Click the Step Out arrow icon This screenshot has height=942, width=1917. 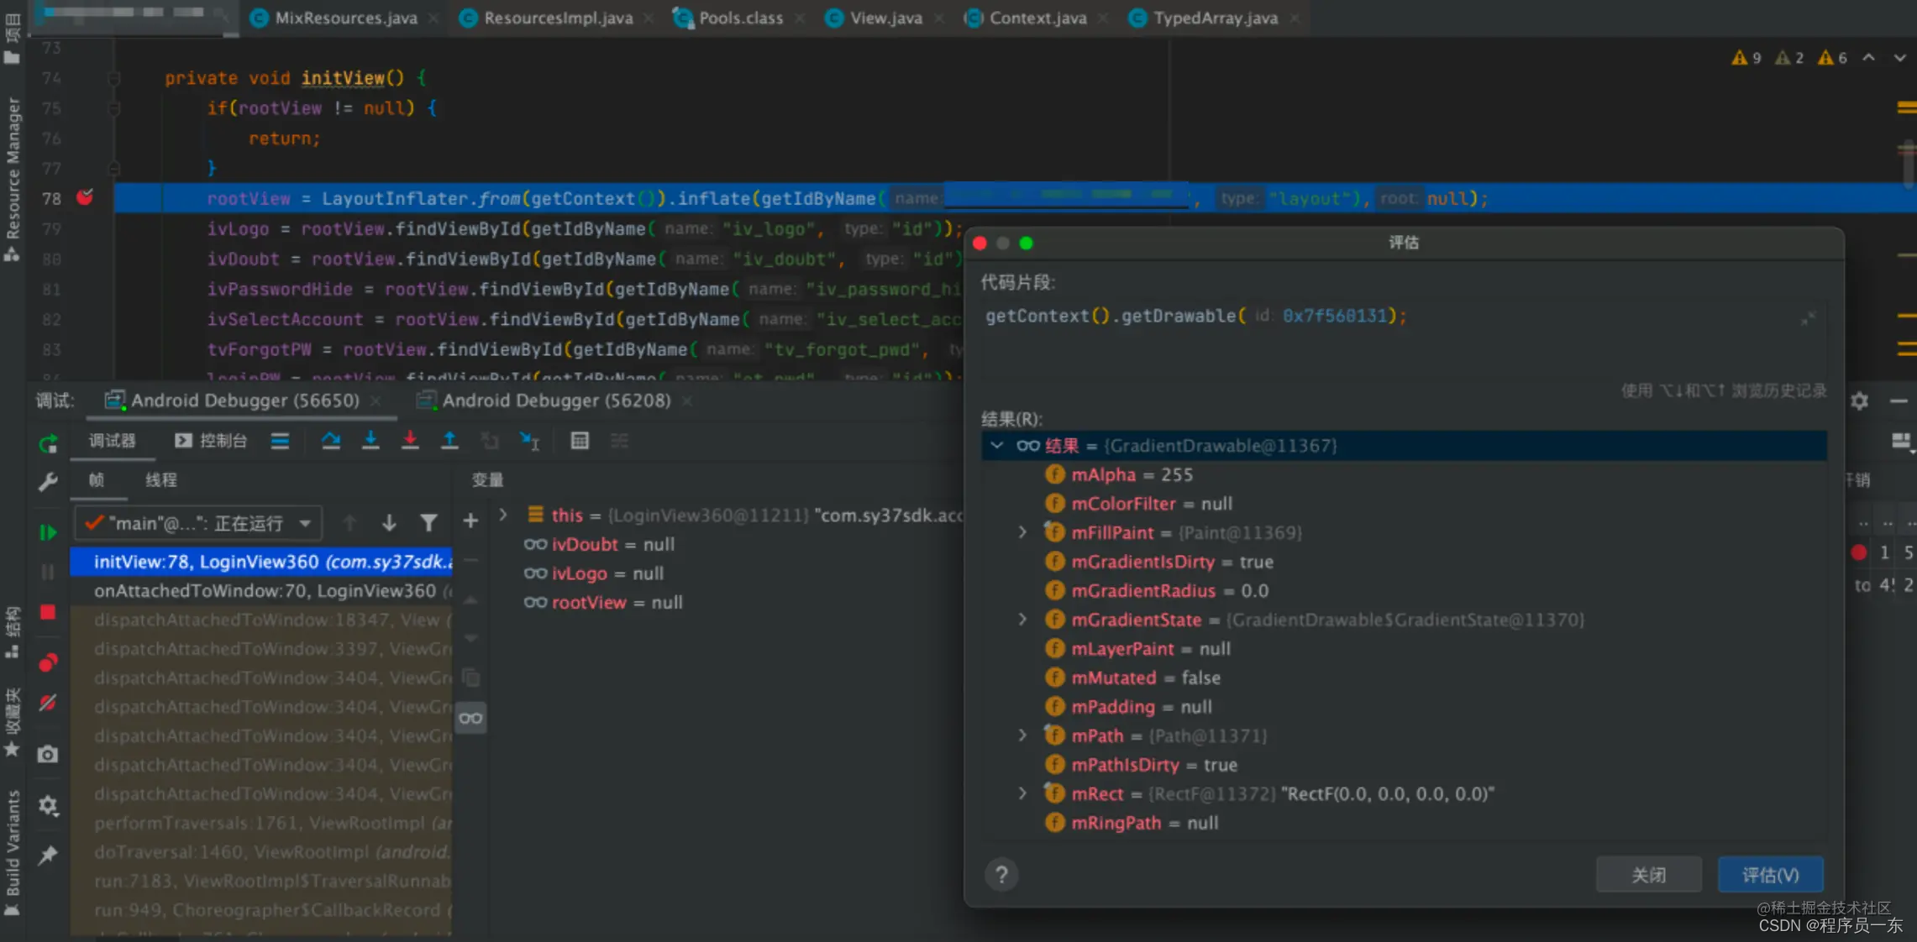[449, 441]
